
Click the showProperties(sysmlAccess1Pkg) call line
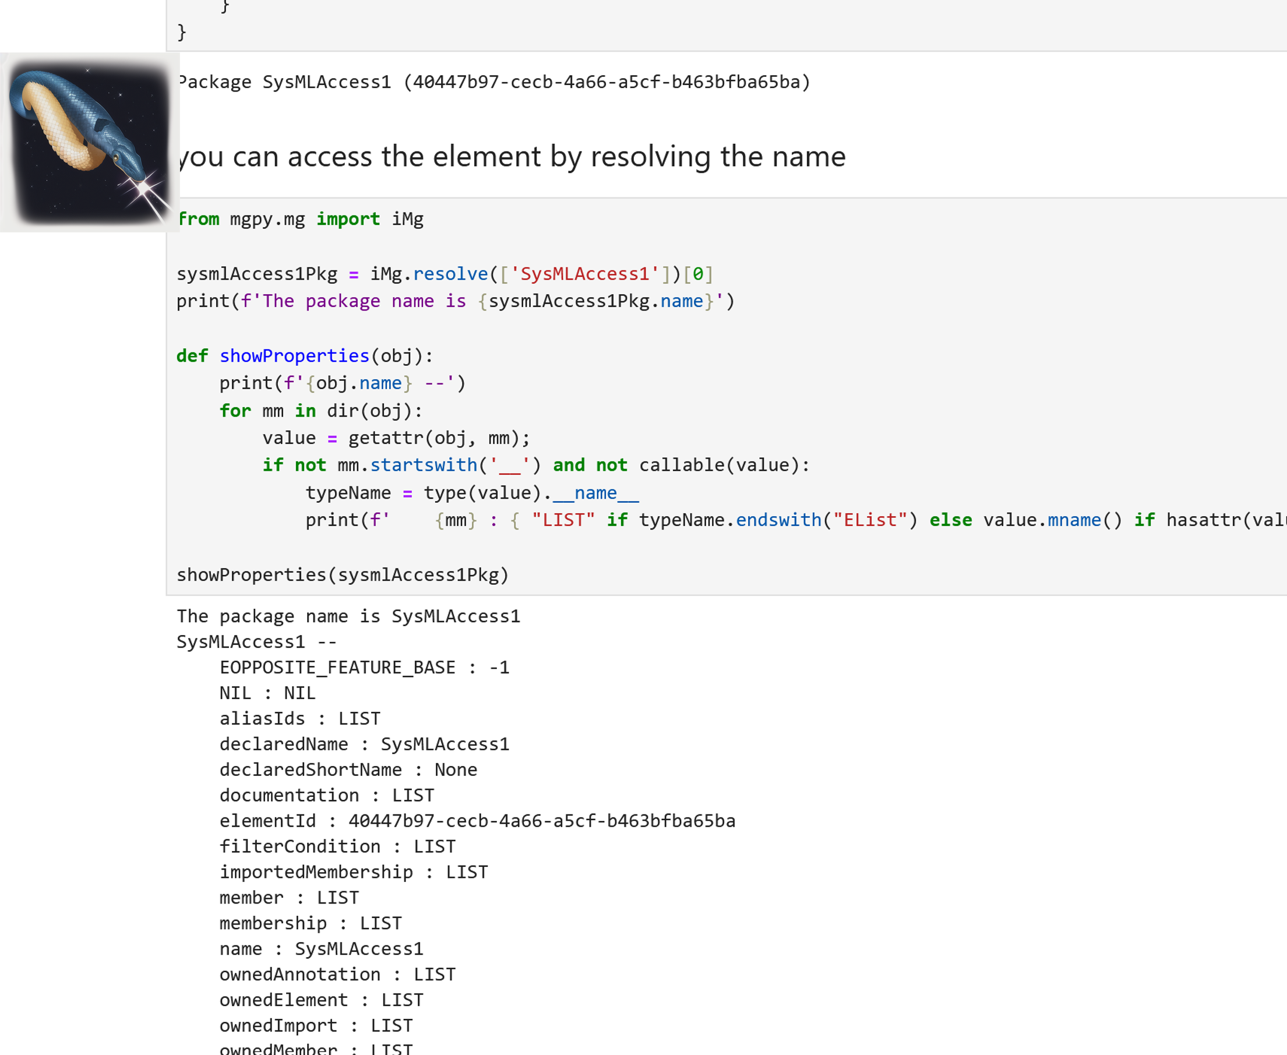[x=342, y=575]
